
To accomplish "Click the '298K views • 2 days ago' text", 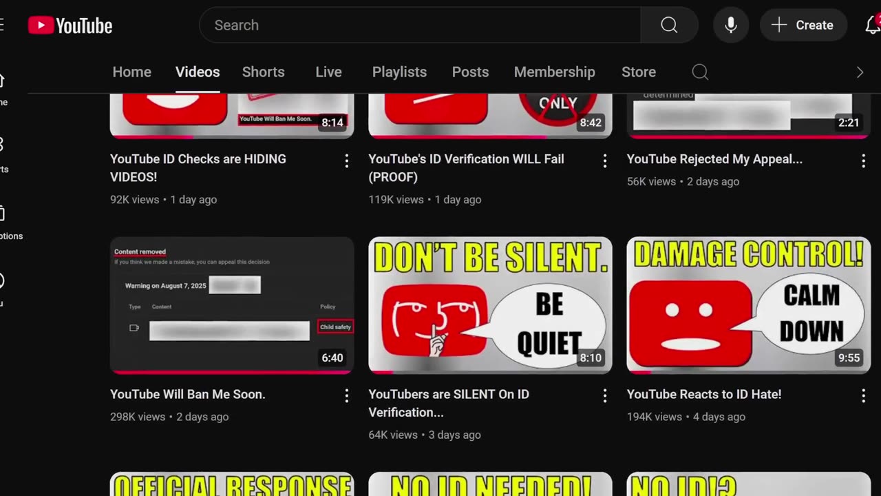I will tap(169, 417).
